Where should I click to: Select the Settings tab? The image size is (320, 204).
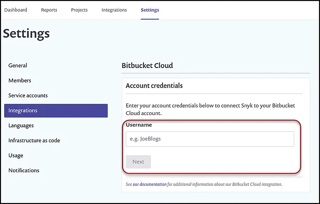(x=150, y=10)
